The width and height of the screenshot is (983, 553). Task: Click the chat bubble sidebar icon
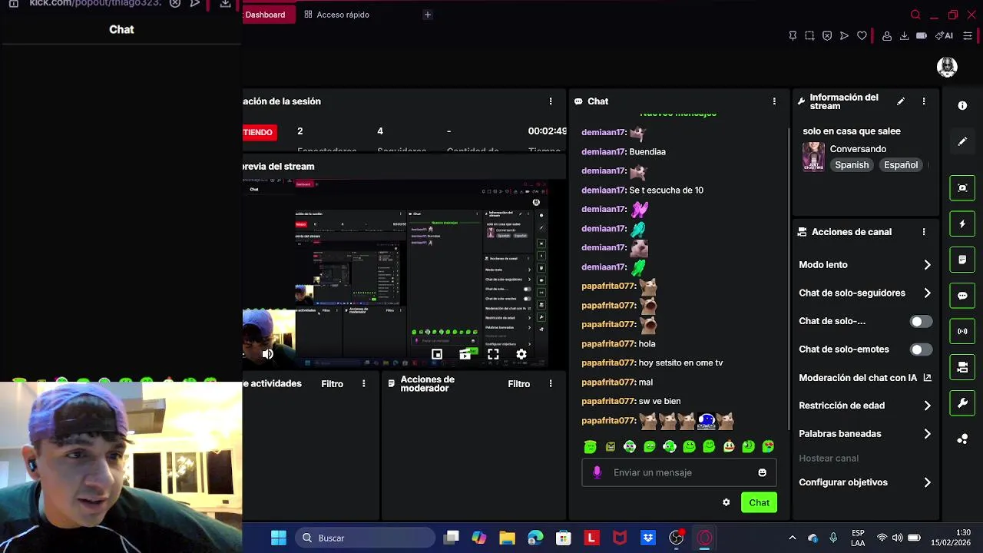tap(962, 296)
